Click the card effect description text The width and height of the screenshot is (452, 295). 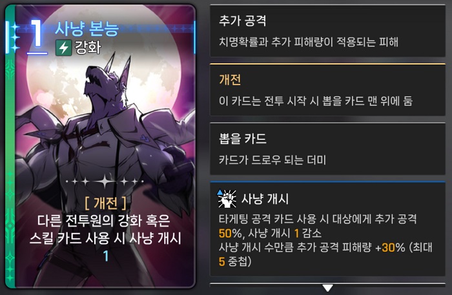pos(105,230)
